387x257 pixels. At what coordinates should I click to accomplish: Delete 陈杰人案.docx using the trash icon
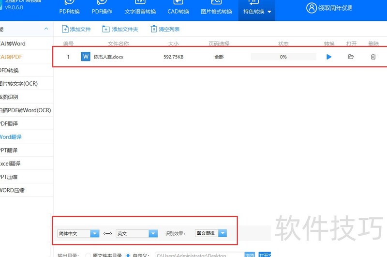click(x=373, y=57)
